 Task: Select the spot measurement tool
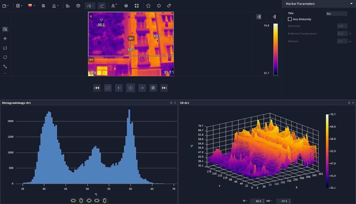5,39
